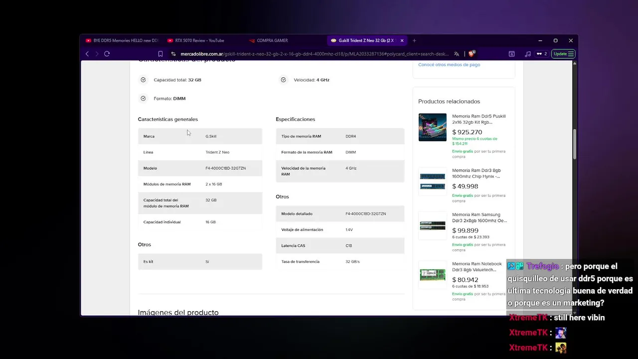This screenshot has width=638, height=359.
Task: Click Productos relacionados heading
Action: point(449,101)
